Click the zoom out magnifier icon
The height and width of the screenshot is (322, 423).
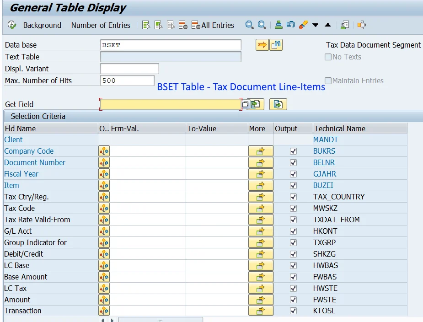point(249,25)
